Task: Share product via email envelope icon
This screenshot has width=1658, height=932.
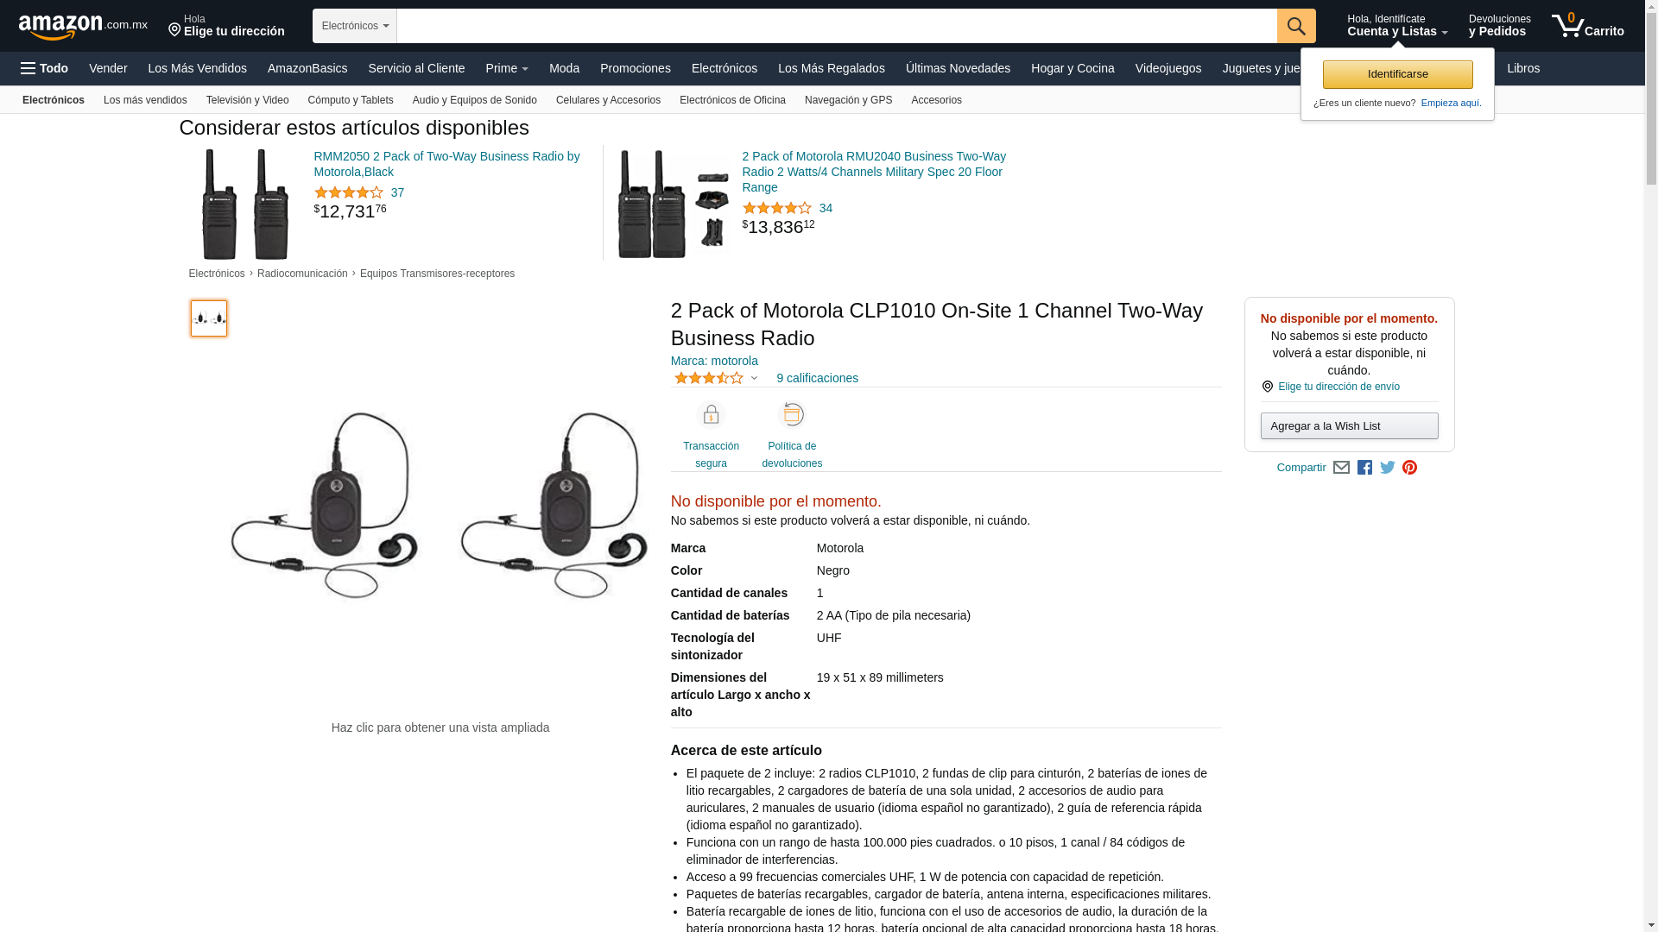Action: 1341,468
